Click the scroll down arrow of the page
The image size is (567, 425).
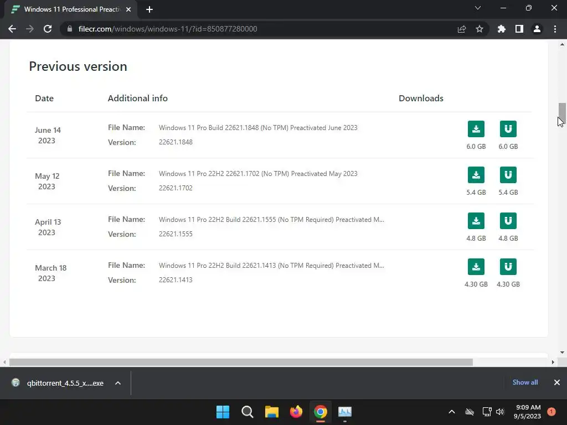click(562, 353)
